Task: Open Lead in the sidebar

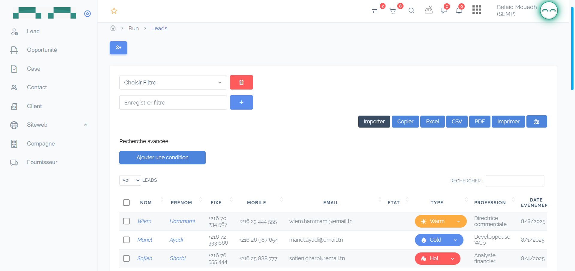Action: pyautogui.click(x=33, y=31)
